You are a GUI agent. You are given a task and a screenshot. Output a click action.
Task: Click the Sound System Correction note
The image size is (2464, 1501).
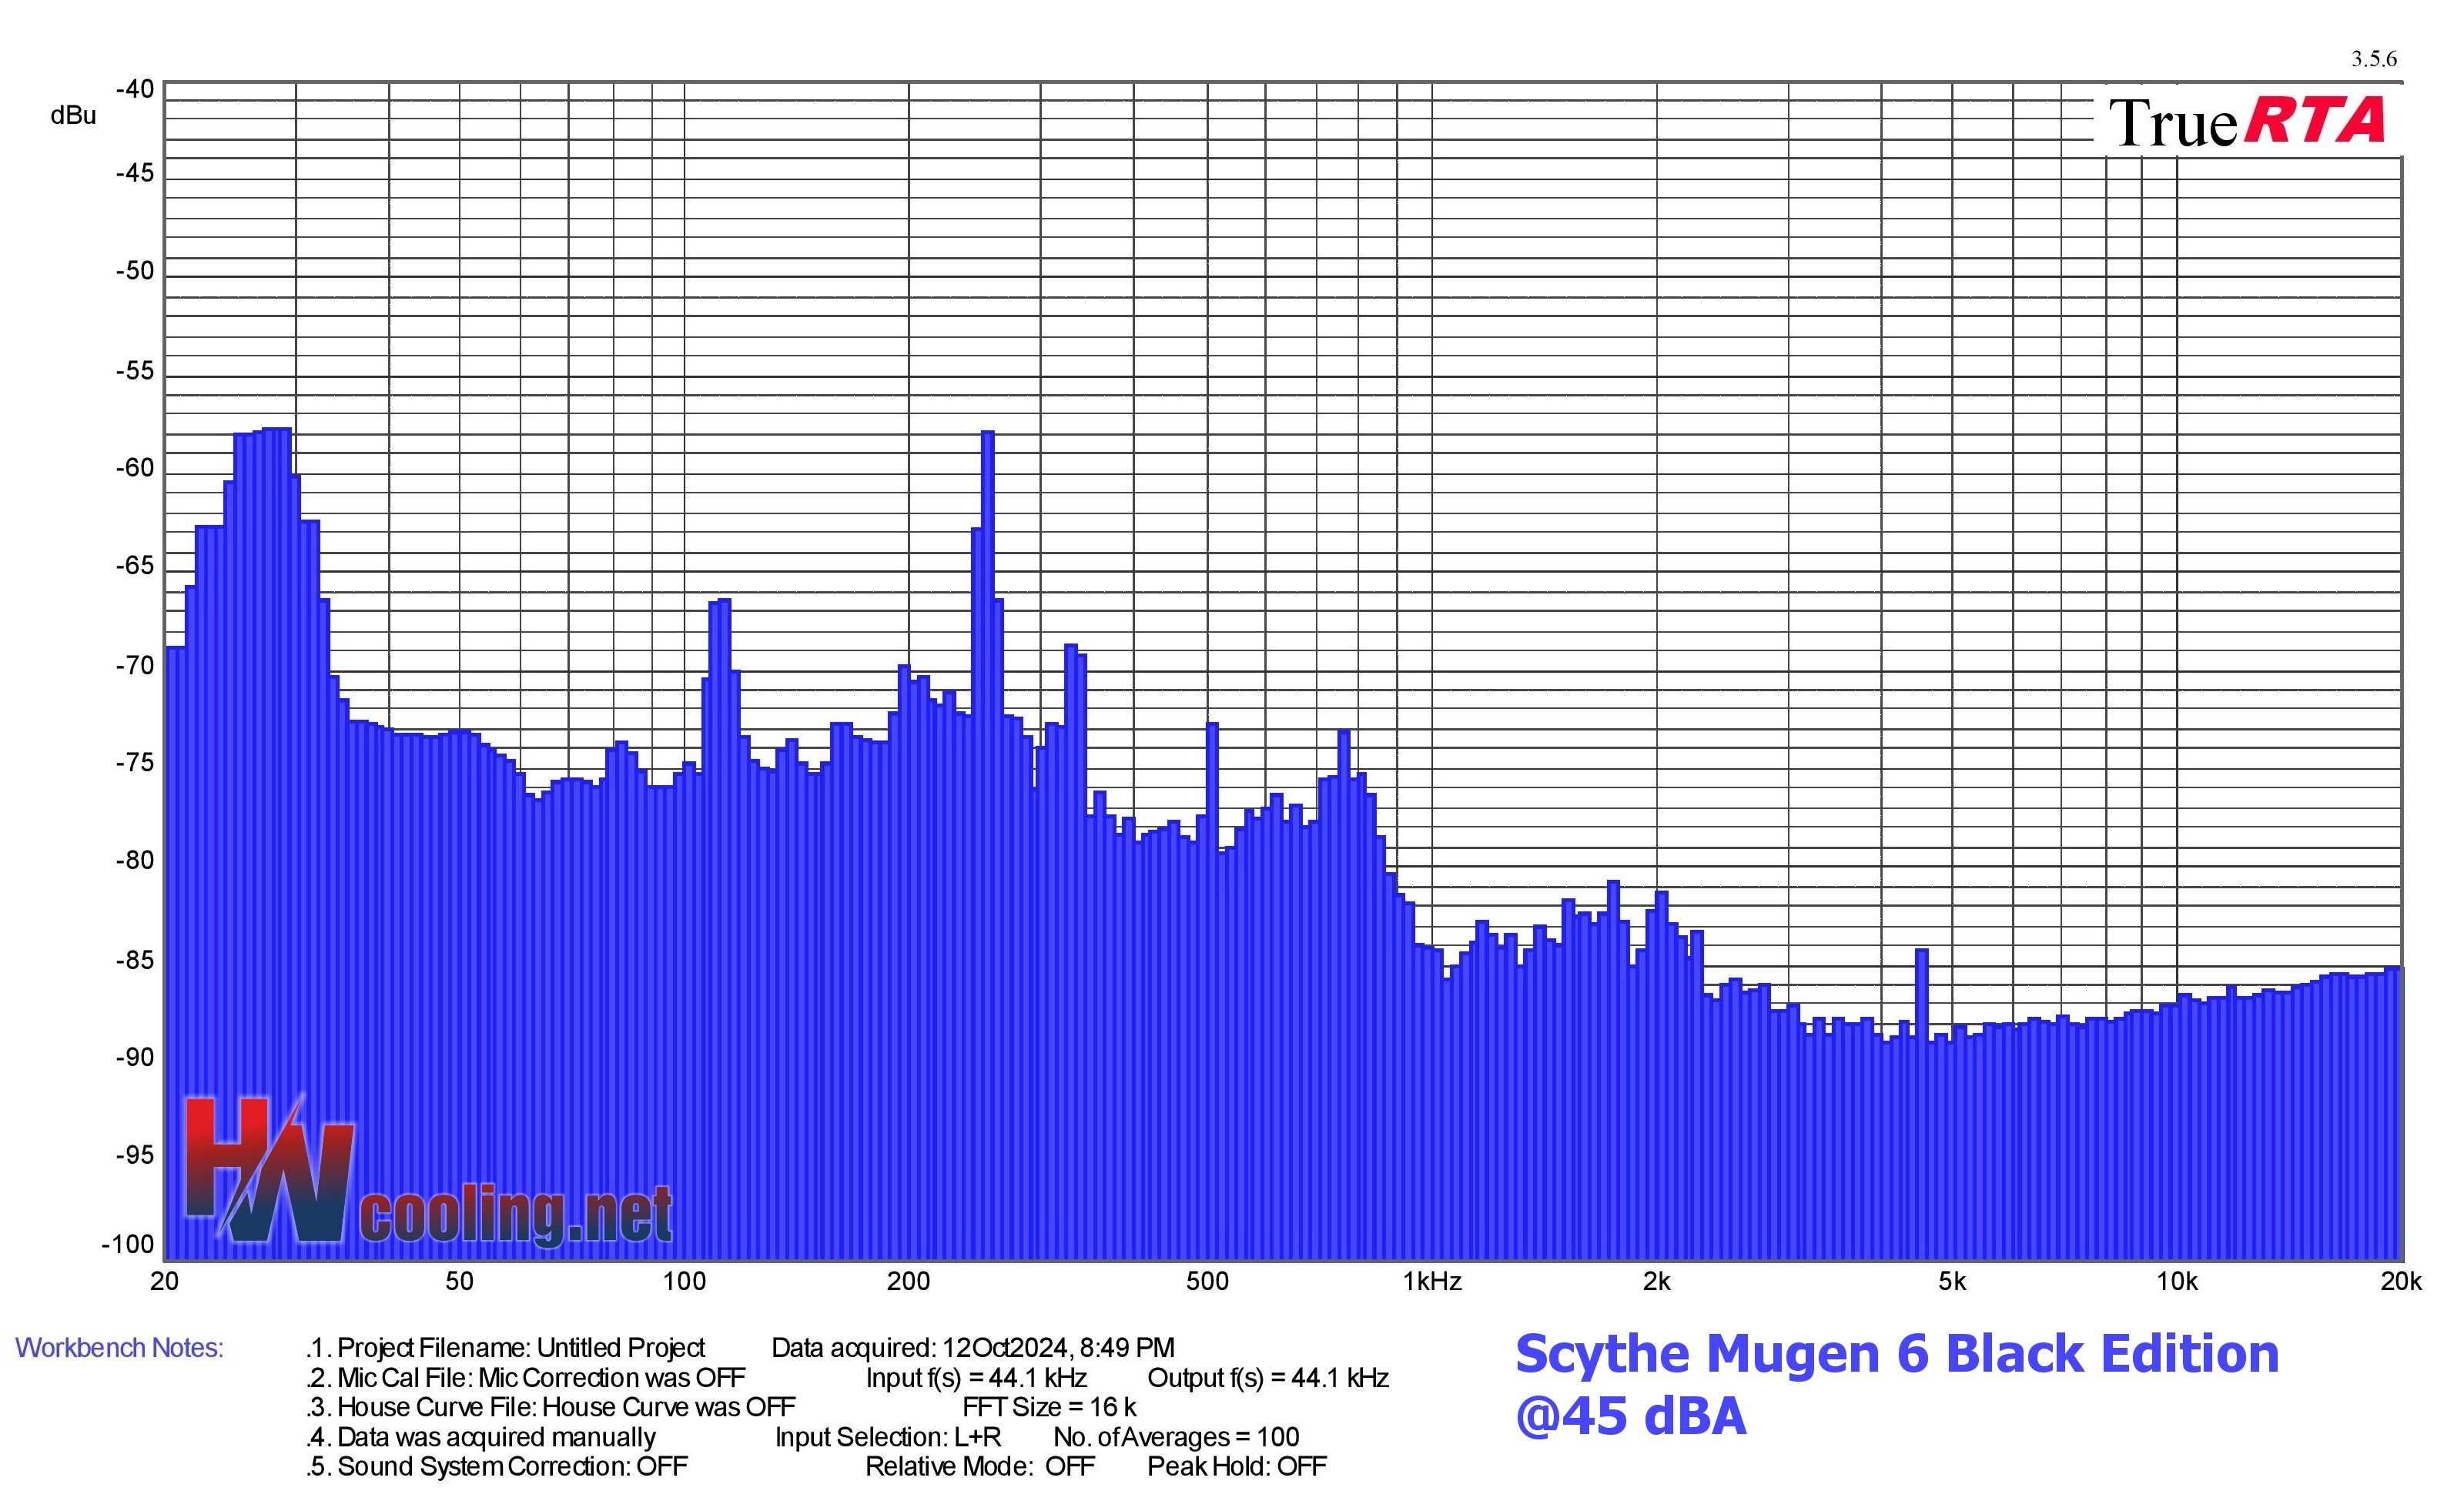497,1466
